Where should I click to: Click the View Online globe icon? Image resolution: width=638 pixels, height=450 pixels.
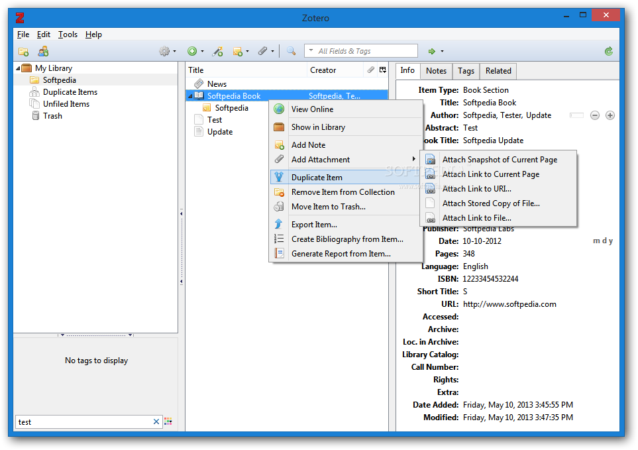[279, 109]
